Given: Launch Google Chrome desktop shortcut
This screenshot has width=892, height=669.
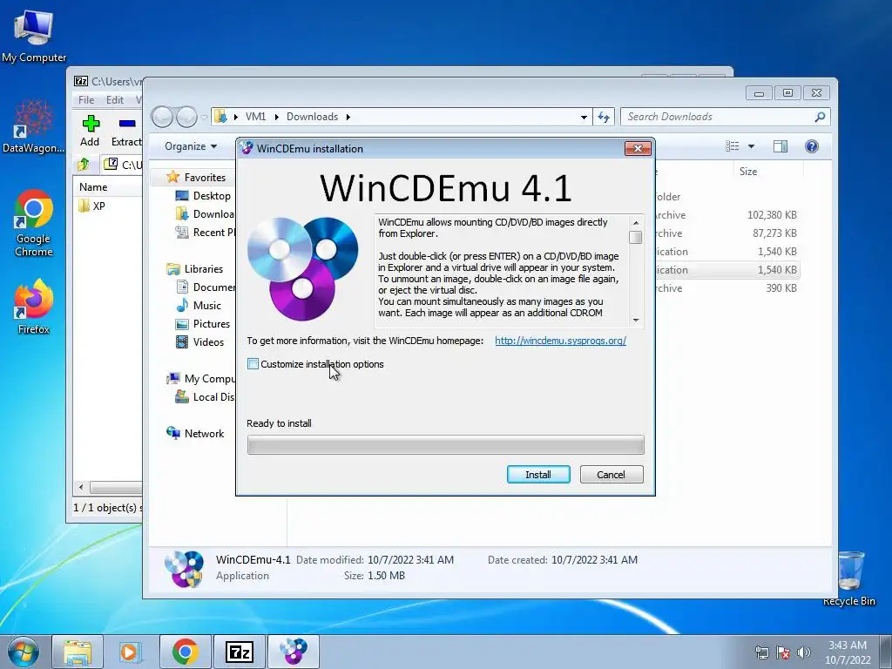Looking at the screenshot, I should click(x=34, y=223).
